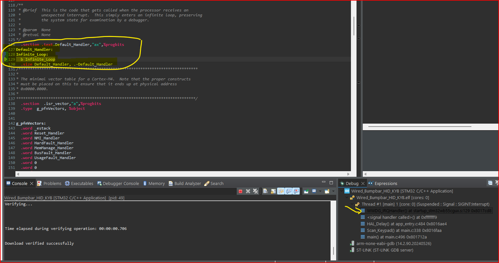Collapse Thread #1 in Debug view
This screenshot has height=263, width=499.
pyautogui.click(x=352, y=204)
